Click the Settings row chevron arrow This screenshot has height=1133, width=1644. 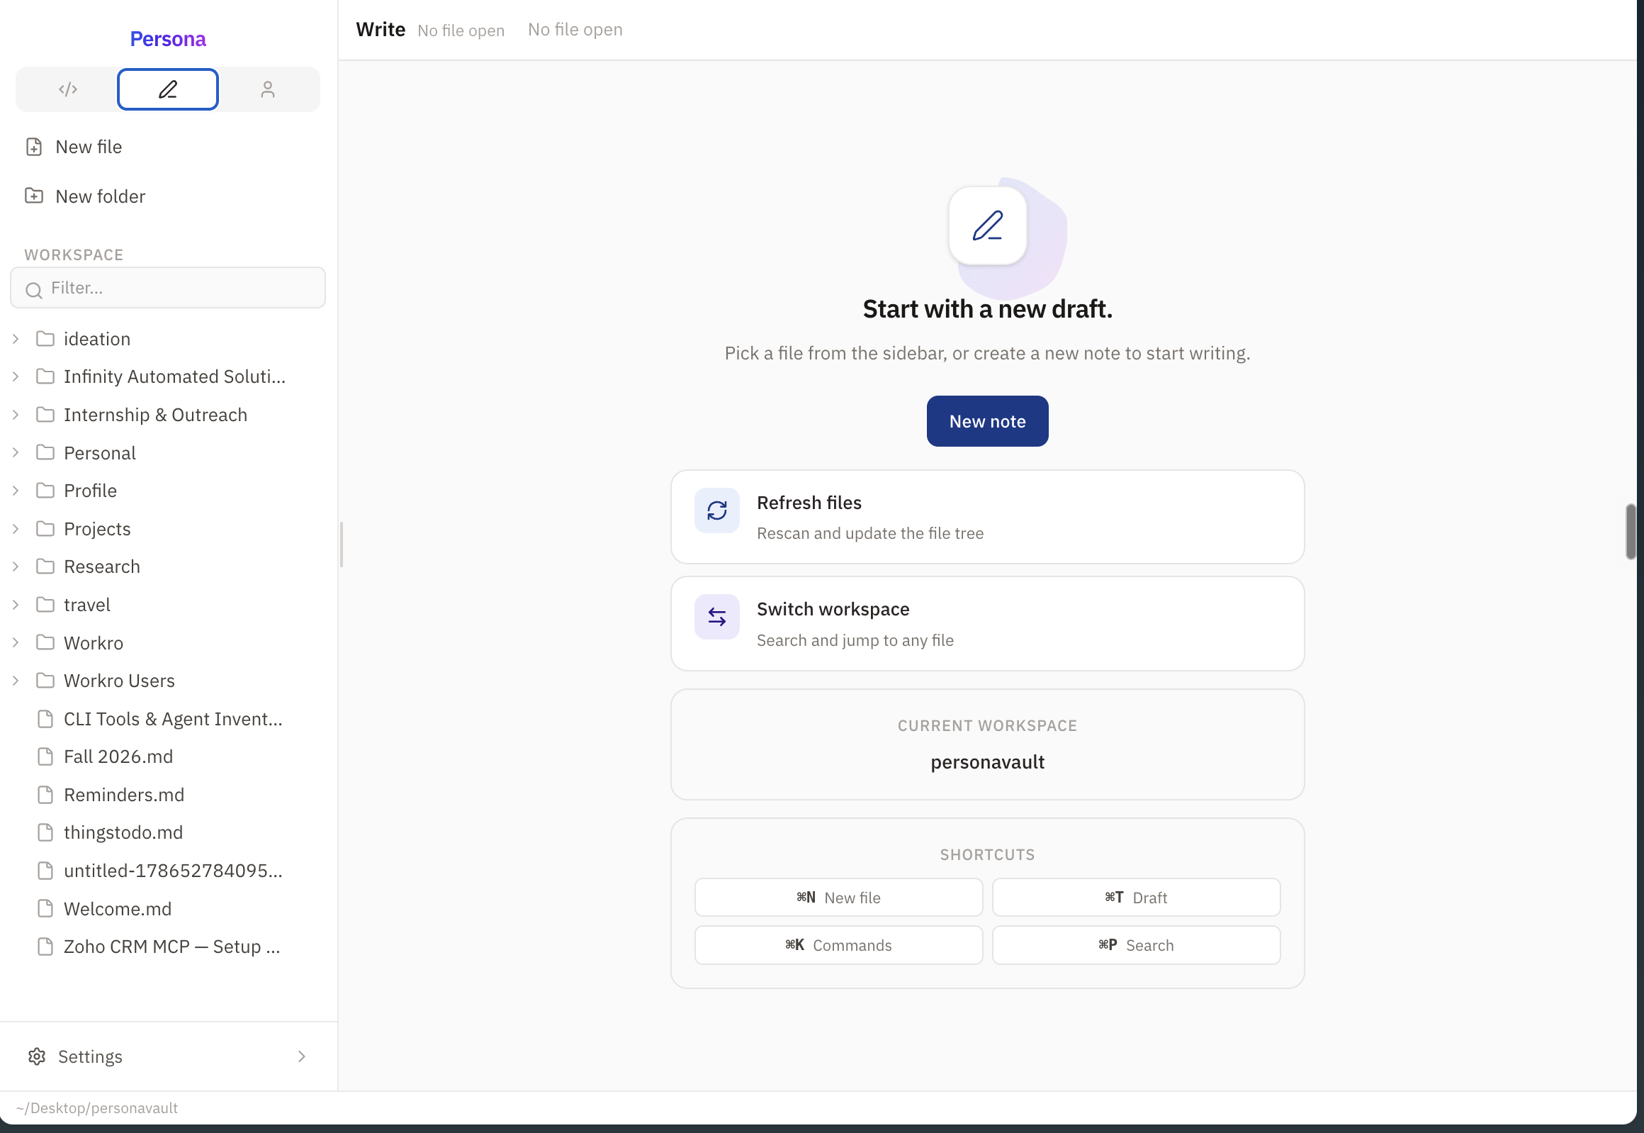[x=303, y=1056]
